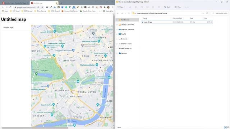
Task: Open the Google Drive bookmark
Action: (x=88, y=11)
